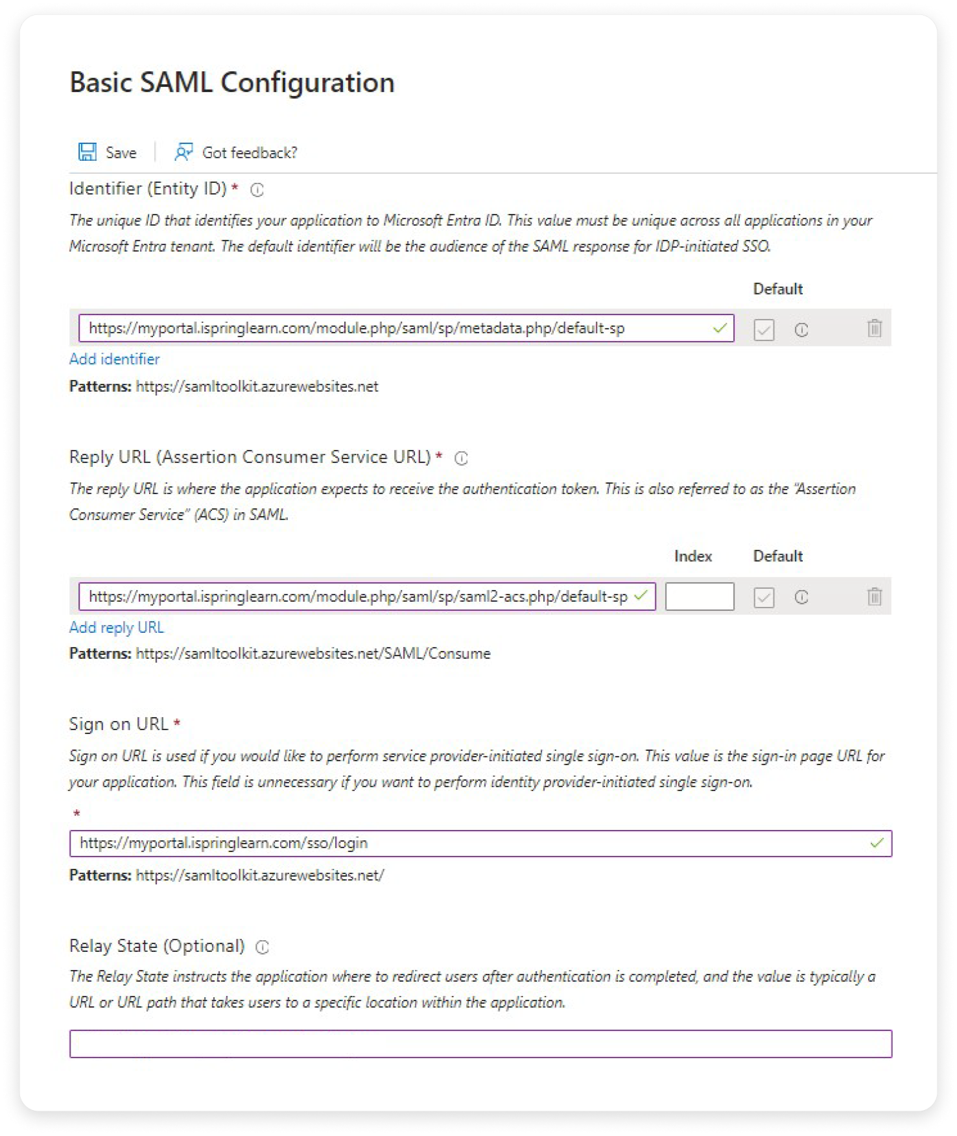
Task: Click info icon next to Relay State
Action: [x=263, y=947]
